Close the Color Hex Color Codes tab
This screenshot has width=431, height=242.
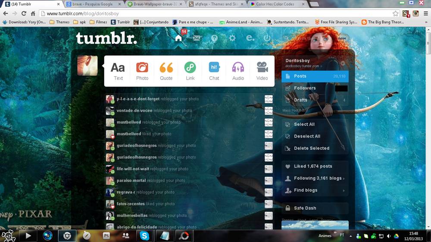pos(303,4)
